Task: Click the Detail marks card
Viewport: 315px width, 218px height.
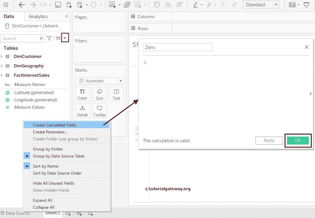Action: coord(82,111)
